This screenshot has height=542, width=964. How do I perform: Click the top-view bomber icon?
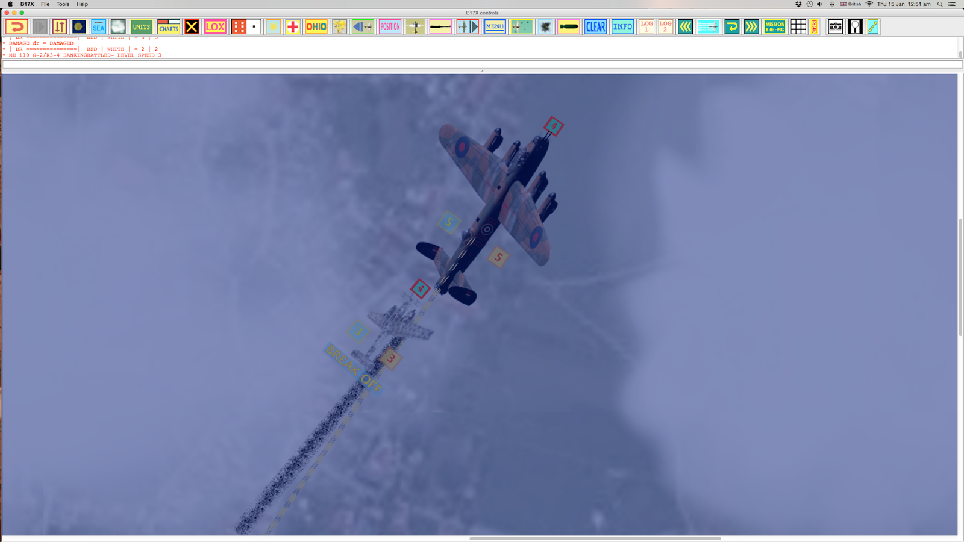tap(415, 27)
